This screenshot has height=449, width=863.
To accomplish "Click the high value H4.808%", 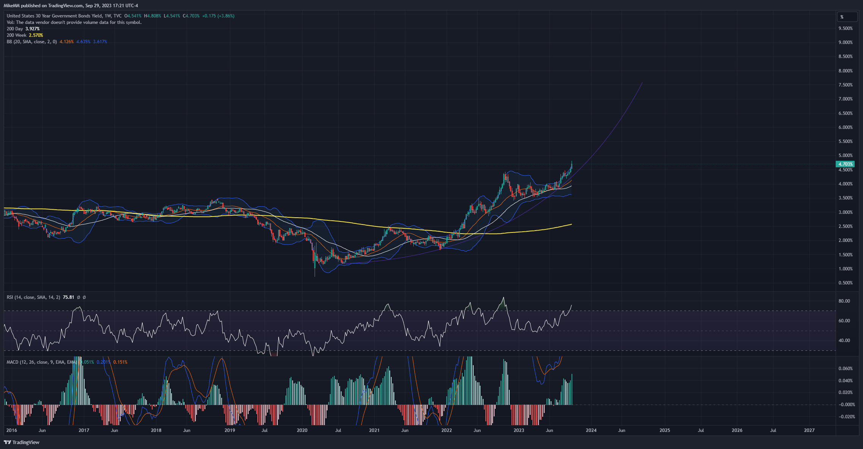I will (153, 16).
